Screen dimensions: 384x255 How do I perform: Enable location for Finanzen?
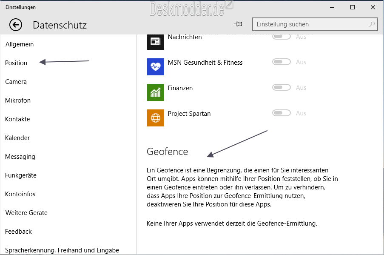coord(281,88)
